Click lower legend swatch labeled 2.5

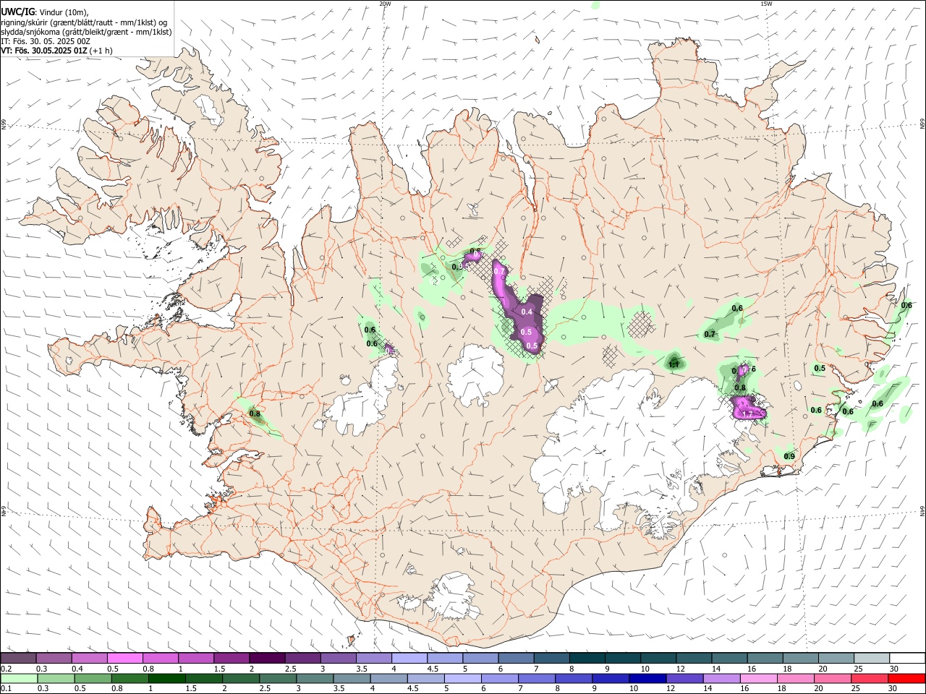[278, 678]
